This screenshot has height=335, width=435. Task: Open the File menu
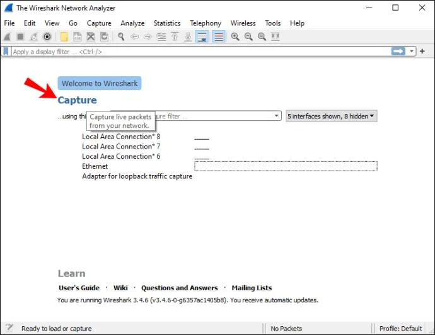pos(9,23)
